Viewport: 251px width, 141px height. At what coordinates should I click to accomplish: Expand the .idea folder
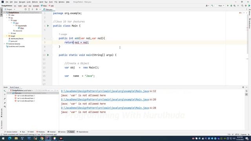click(x=7, y=15)
